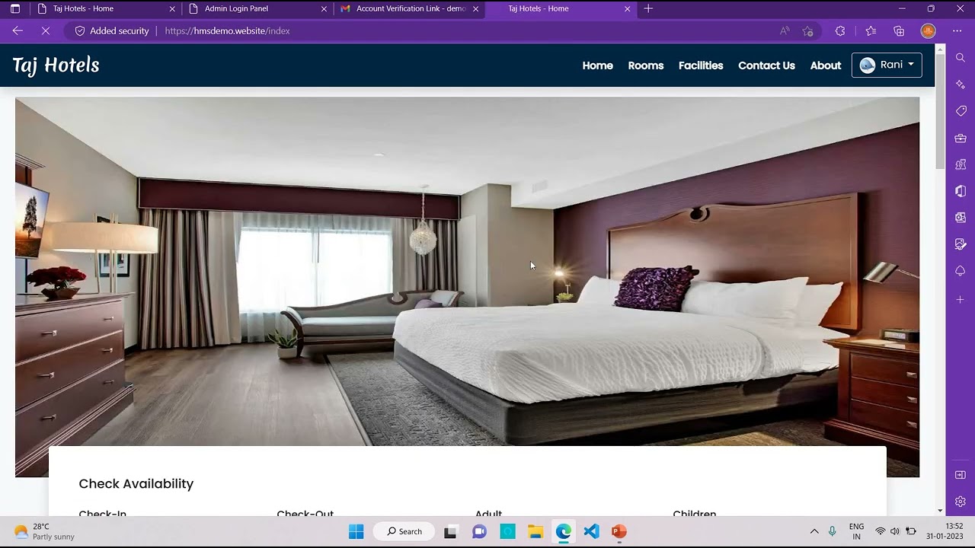The image size is (975, 548).
Task: Close the Account Verification Link tab
Action: click(x=475, y=9)
